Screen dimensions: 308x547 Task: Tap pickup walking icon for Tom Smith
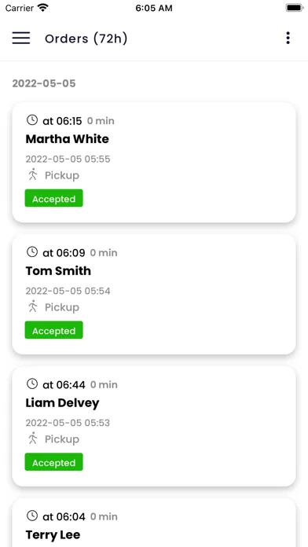33,307
